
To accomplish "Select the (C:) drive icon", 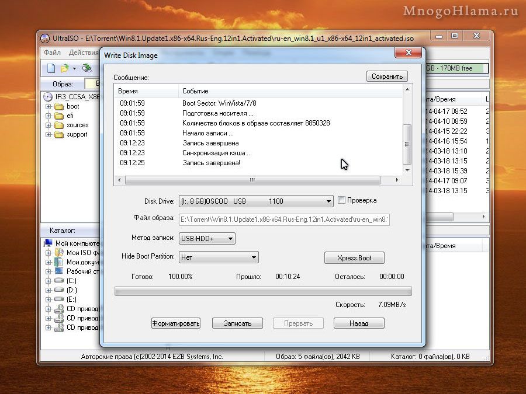I will point(58,281).
